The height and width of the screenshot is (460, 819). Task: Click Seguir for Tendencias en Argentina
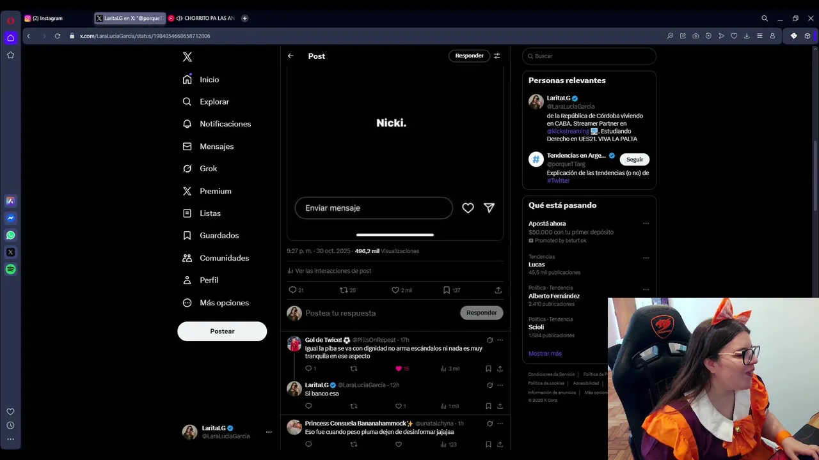[635, 159]
